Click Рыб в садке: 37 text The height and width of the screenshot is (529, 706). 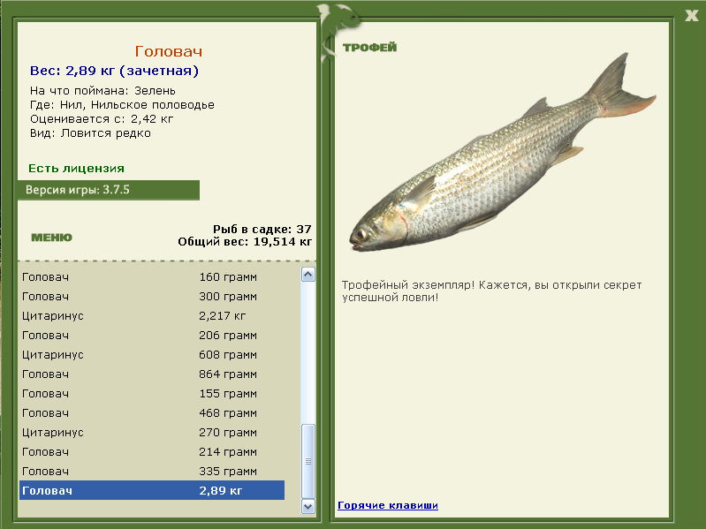(x=262, y=229)
